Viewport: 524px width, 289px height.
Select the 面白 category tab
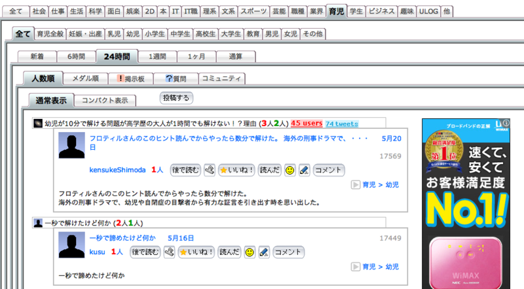[114, 11]
